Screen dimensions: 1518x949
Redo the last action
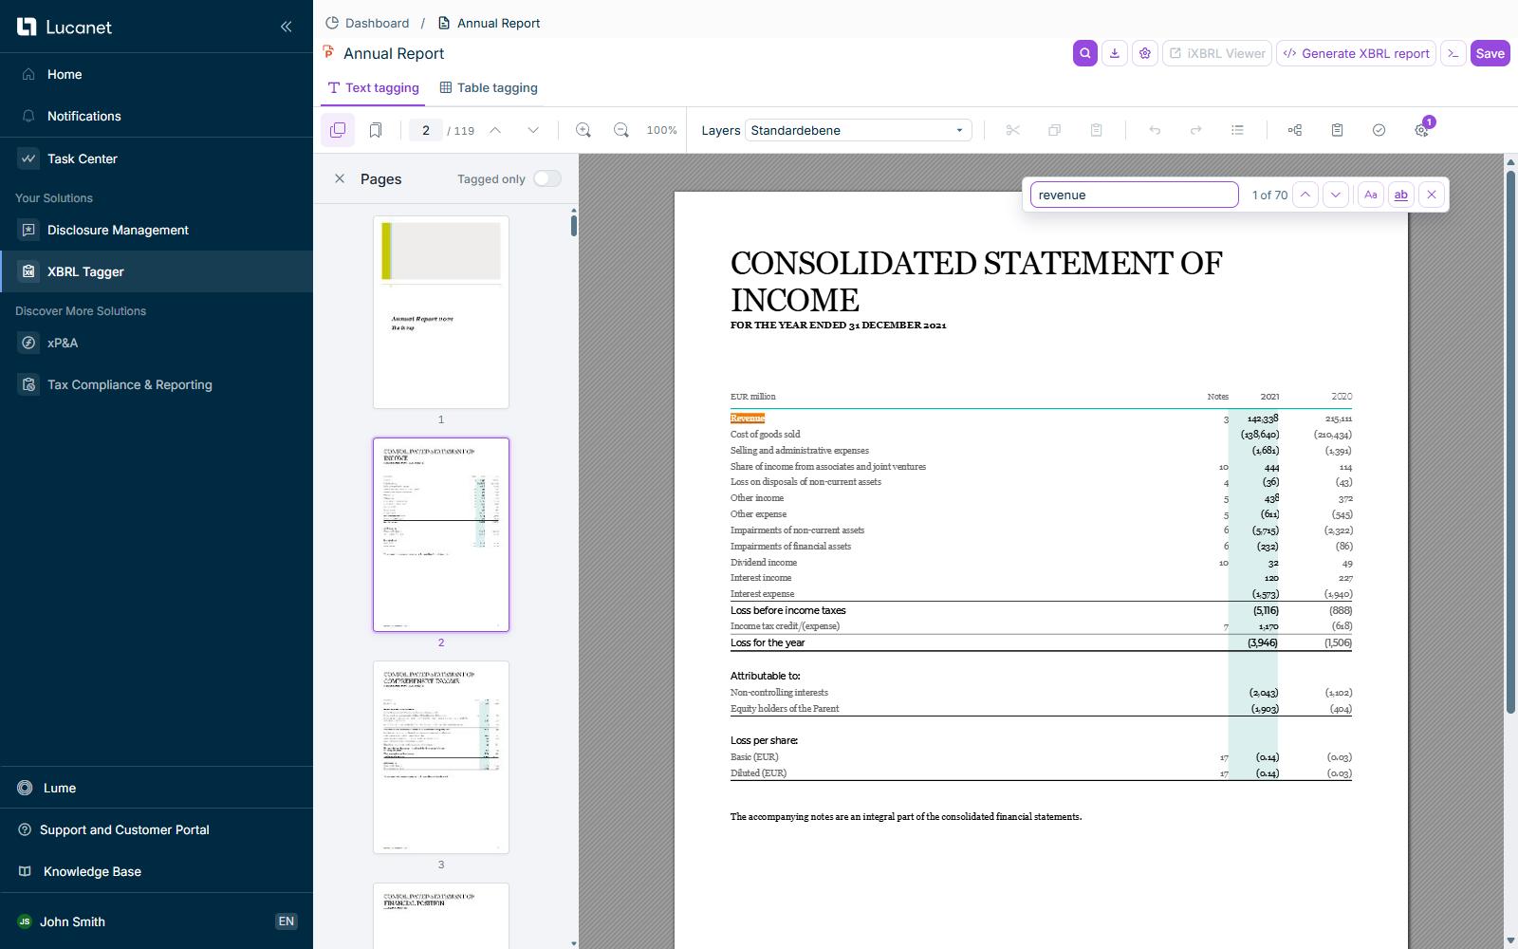[x=1195, y=130]
